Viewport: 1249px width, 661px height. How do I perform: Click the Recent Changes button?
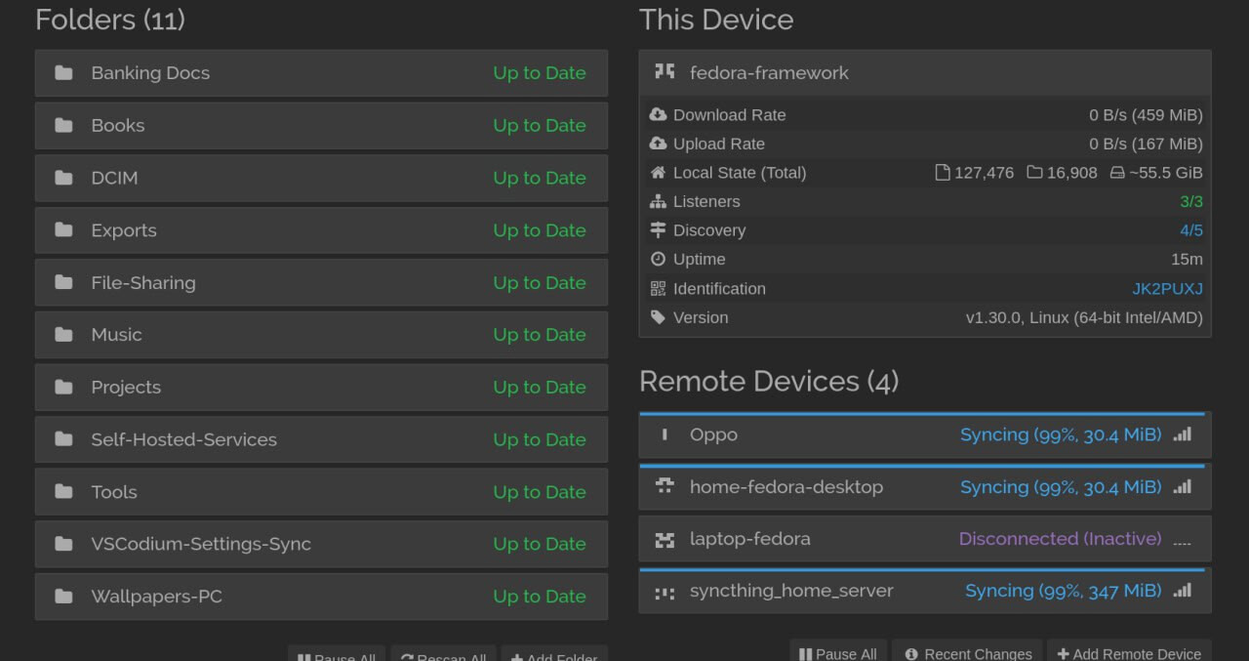(967, 653)
